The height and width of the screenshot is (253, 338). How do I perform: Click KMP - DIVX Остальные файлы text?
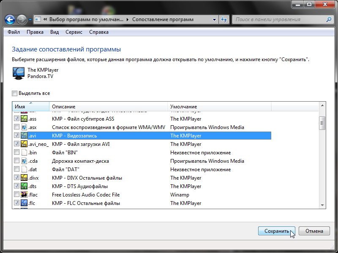click(x=87, y=178)
